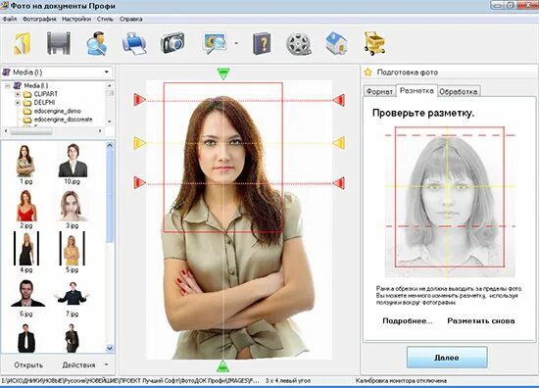Select thumbnail 1.jpg
The image size is (539, 388).
click(25, 161)
